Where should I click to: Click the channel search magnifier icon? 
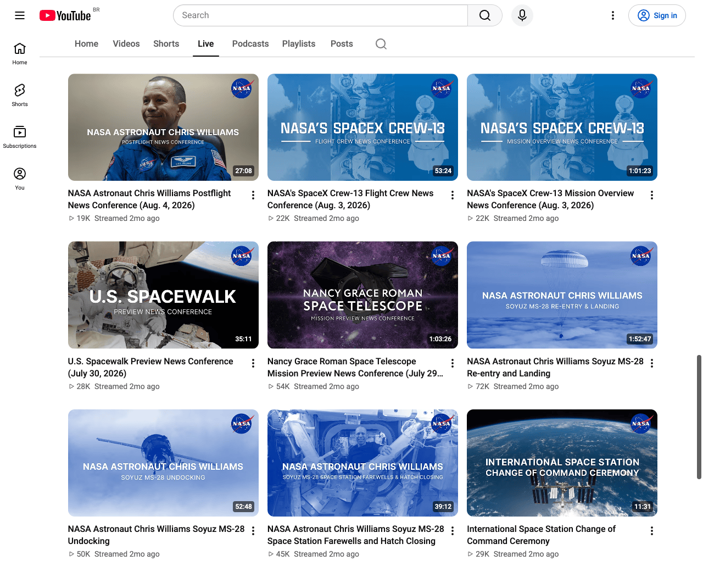click(381, 44)
